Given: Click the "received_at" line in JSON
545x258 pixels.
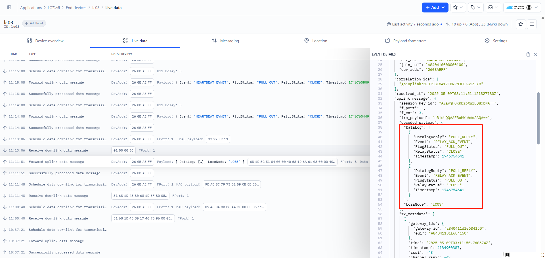Looking at the screenshot, I should click(x=448, y=94).
